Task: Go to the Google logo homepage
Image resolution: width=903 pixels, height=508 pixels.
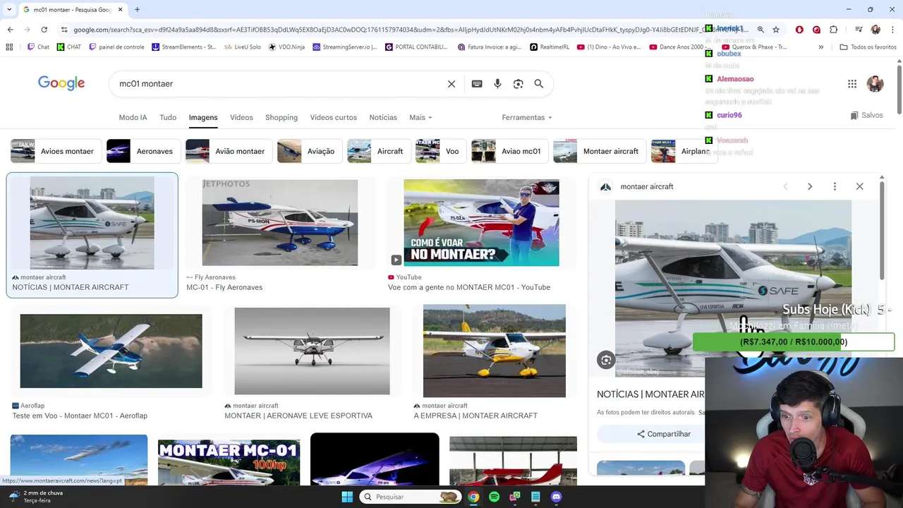Action: pos(61,84)
